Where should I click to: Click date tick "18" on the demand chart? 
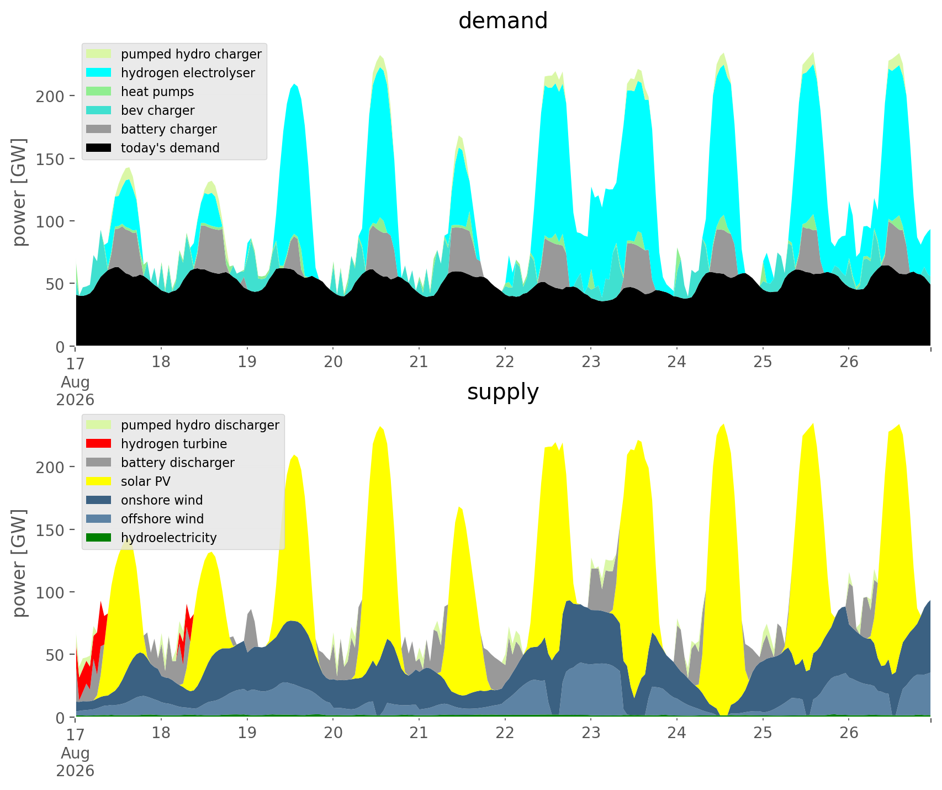[x=161, y=363]
